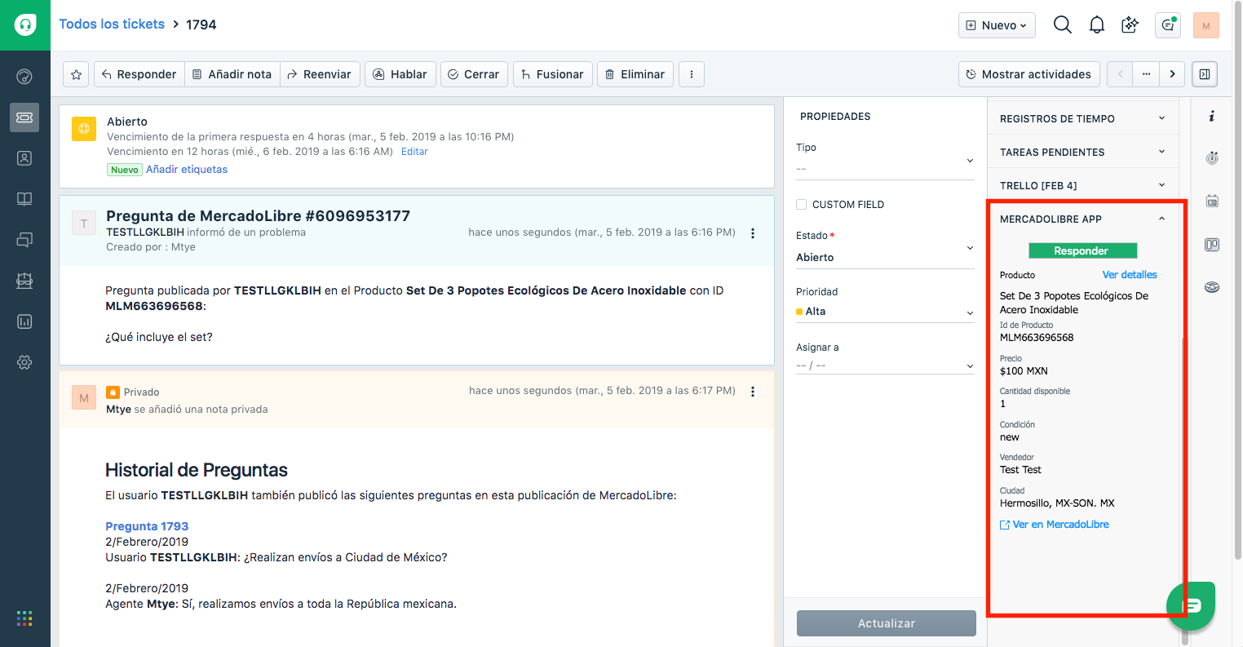Toggle the side panel collapse icon
This screenshot has height=647, width=1243.
tap(1205, 74)
